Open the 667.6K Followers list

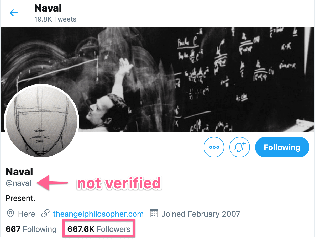[x=99, y=229]
